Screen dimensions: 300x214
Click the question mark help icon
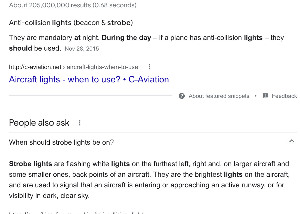(182, 96)
